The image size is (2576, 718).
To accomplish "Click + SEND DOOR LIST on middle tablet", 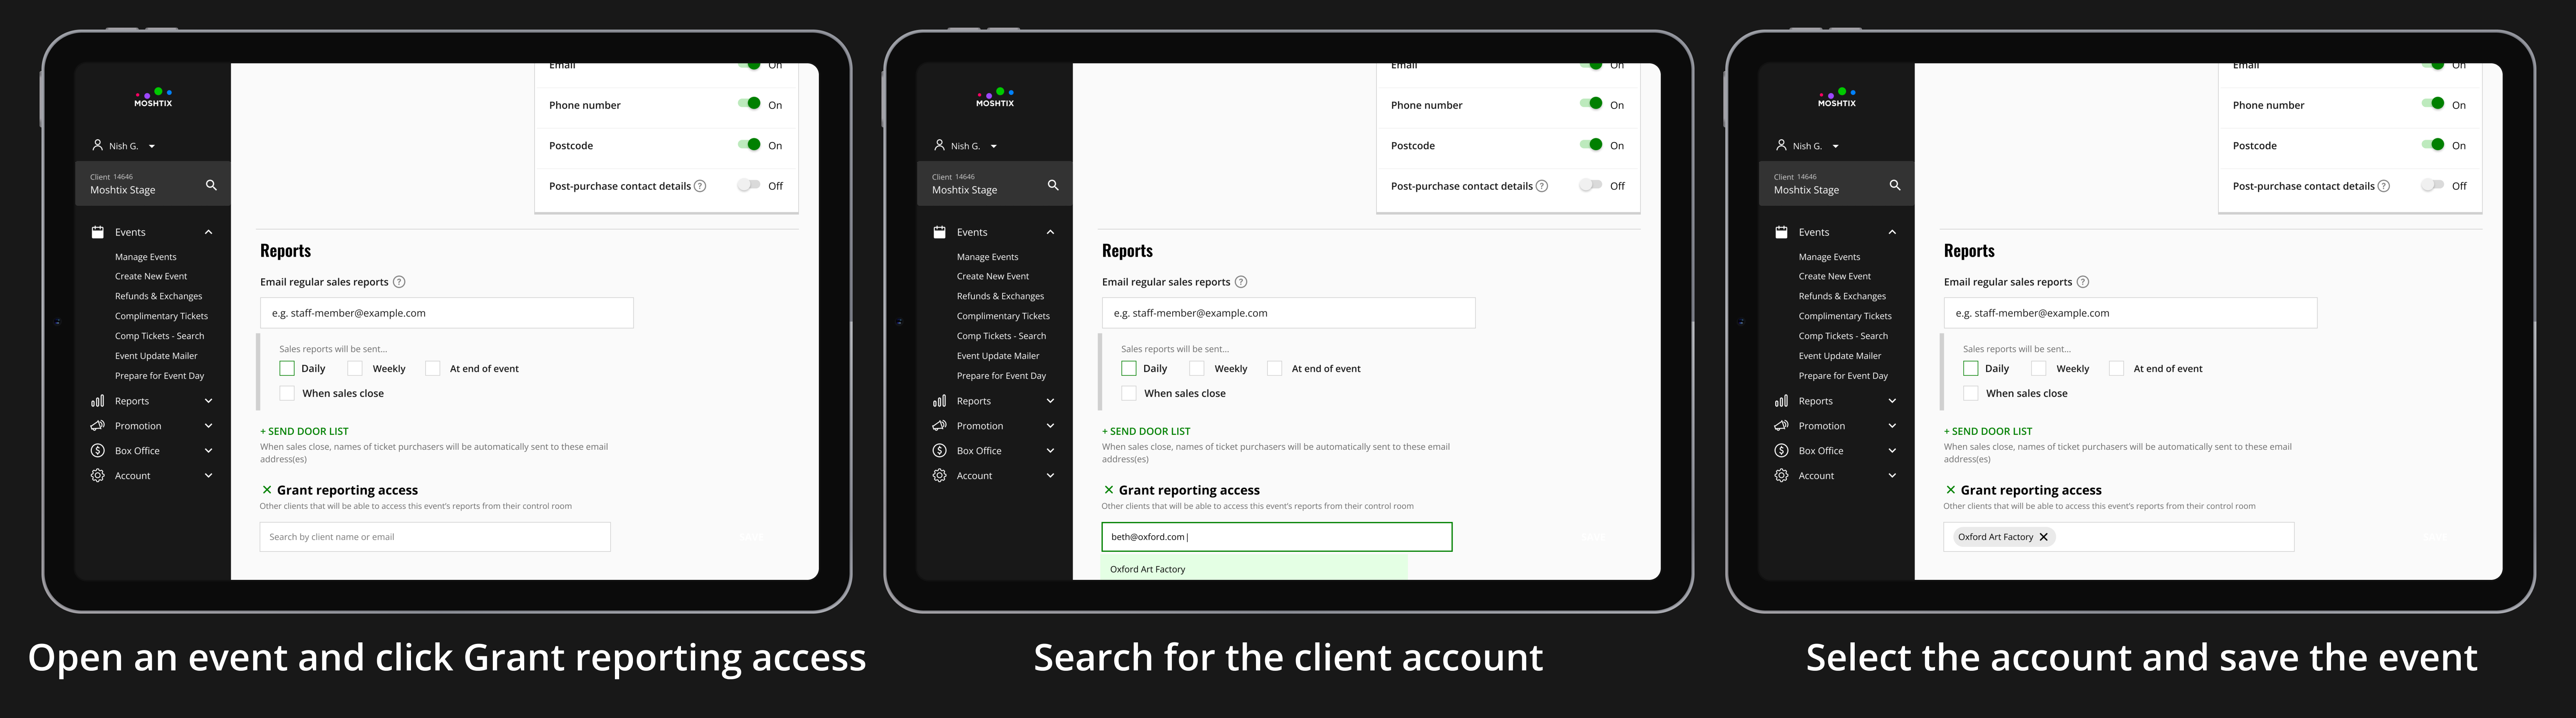I will (1146, 431).
